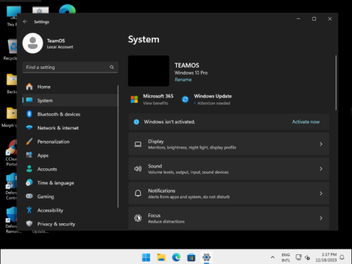Select the Recycle Bin desktop icon
The image size is (352, 264).
coord(11,50)
